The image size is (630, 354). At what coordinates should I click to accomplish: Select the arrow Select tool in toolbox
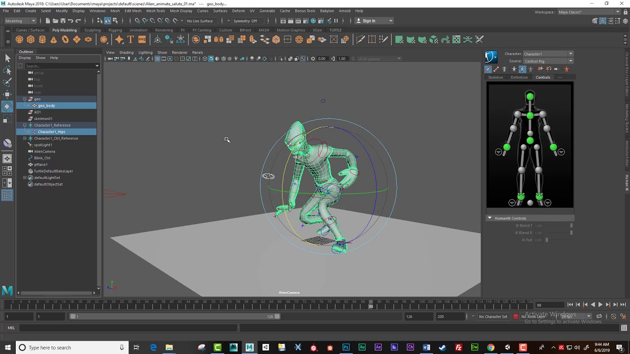(7, 58)
